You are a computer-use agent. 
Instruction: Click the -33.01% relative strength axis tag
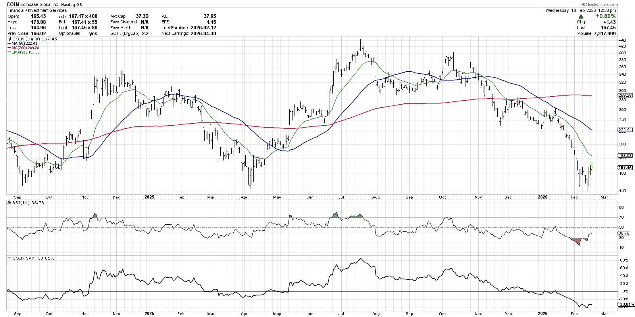(626, 304)
